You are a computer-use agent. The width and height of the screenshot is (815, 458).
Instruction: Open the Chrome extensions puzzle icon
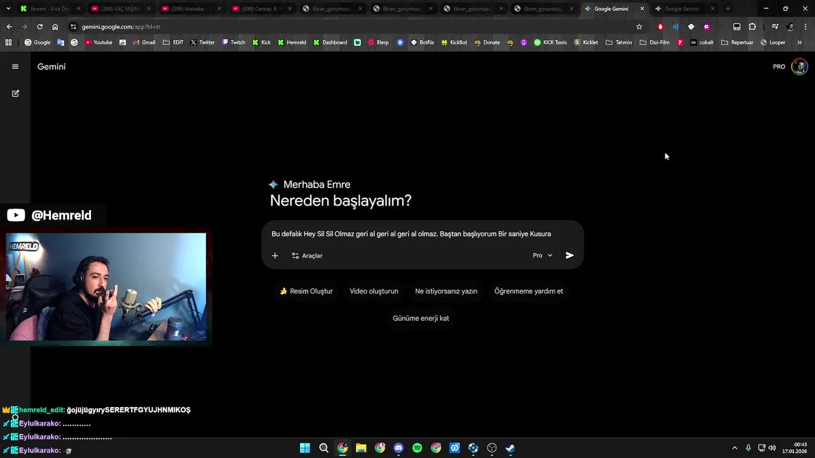752,27
